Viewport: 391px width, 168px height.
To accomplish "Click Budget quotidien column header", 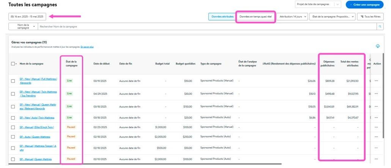I will (x=186, y=64).
